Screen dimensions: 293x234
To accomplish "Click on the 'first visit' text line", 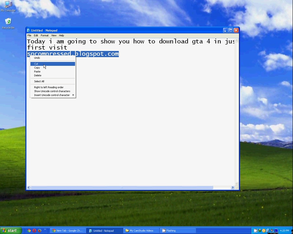I will point(47,47).
